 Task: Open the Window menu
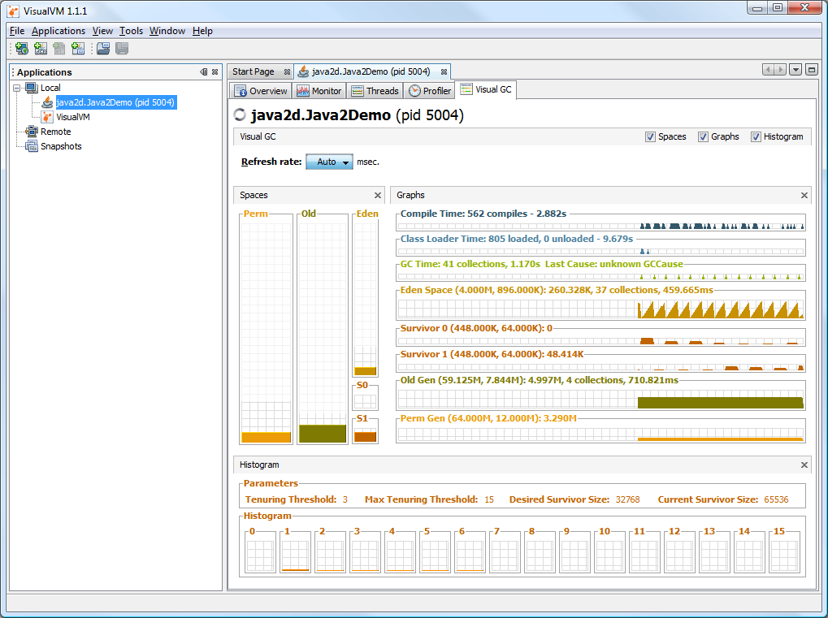167,31
